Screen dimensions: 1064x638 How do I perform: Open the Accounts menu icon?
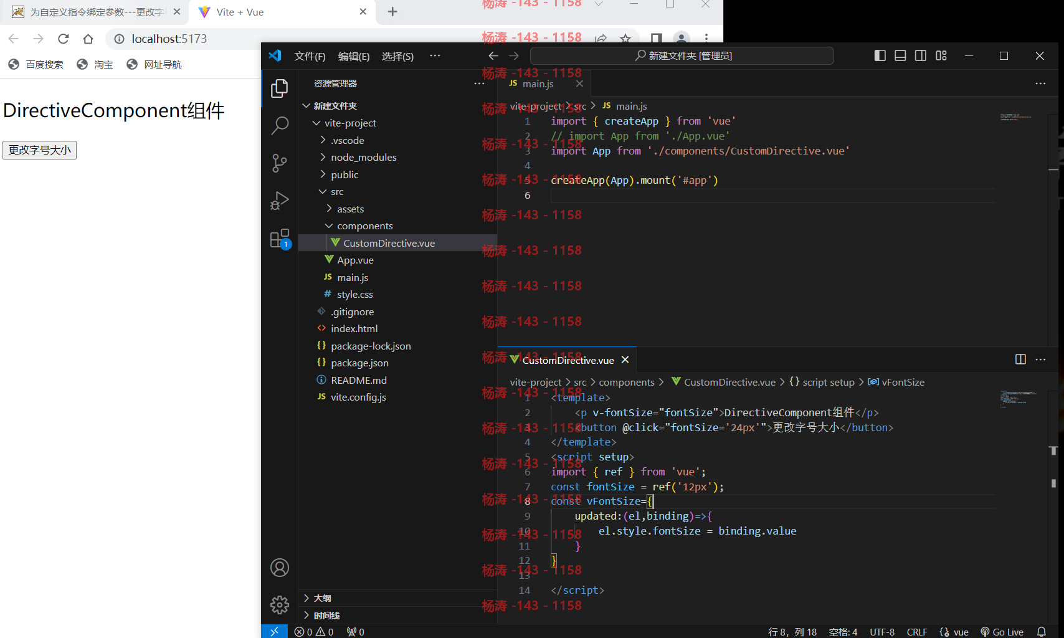coord(280,568)
